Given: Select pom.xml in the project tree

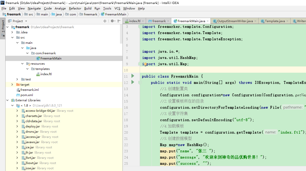Looking at the screenshot, I should [64, 95].
